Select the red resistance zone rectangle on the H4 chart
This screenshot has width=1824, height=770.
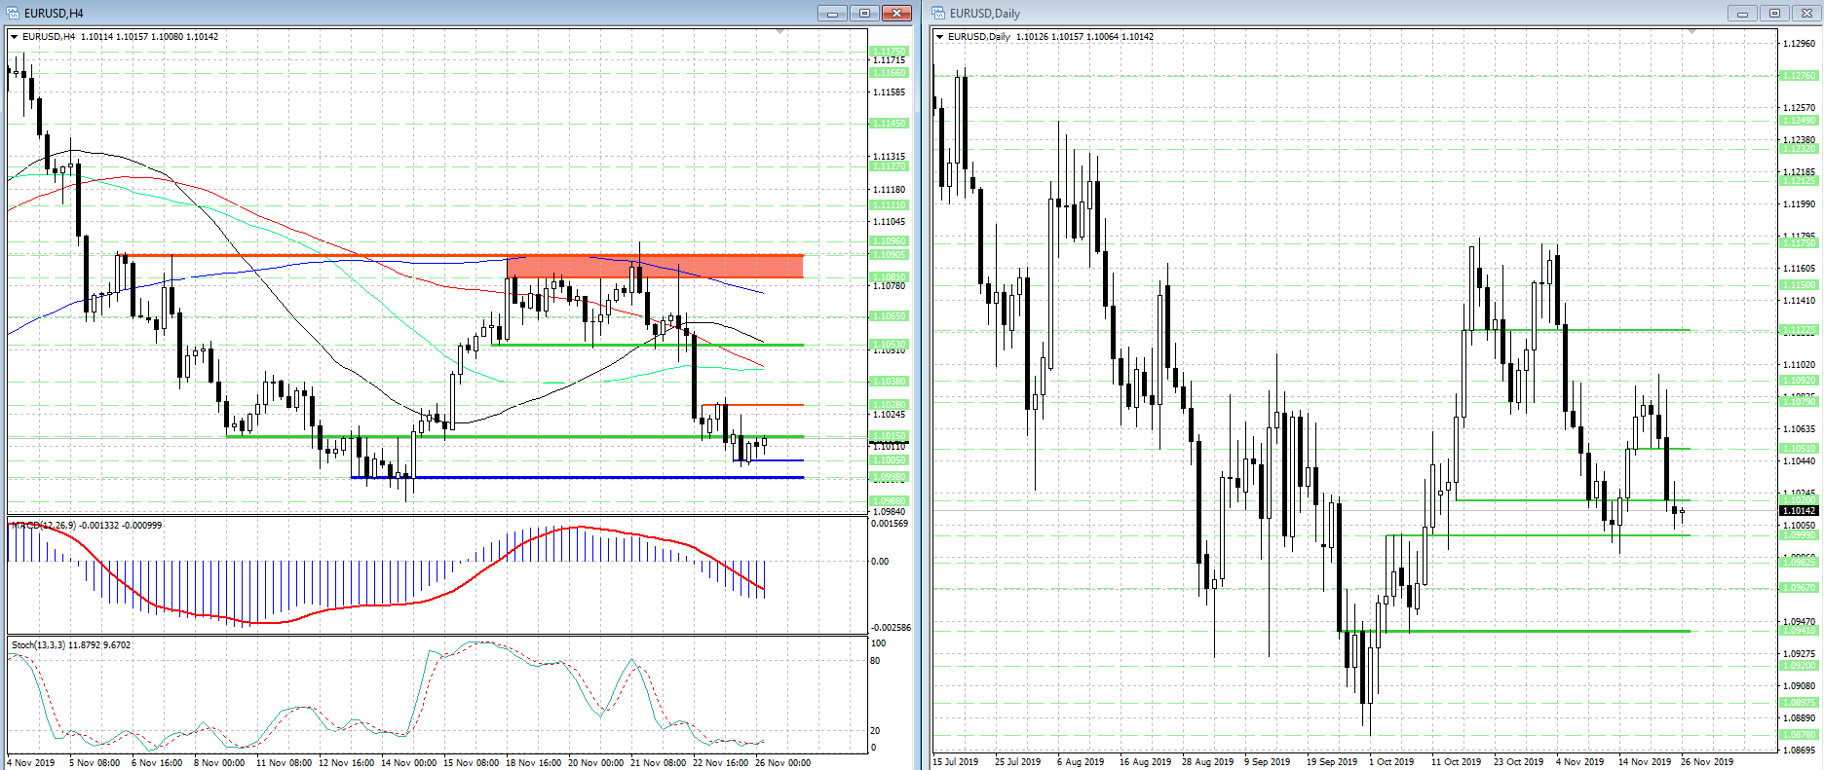[x=656, y=266]
